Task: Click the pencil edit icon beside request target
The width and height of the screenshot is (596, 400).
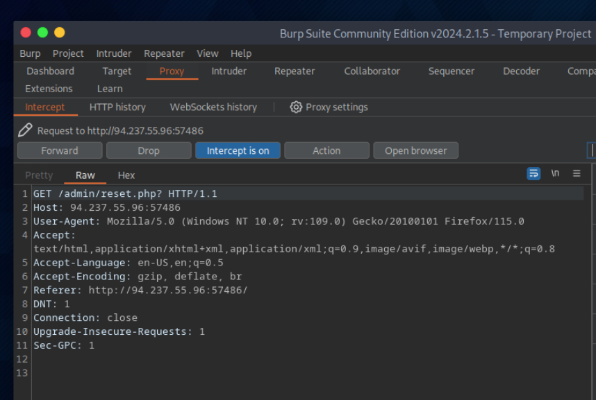Action: pyautogui.click(x=25, y=130)
